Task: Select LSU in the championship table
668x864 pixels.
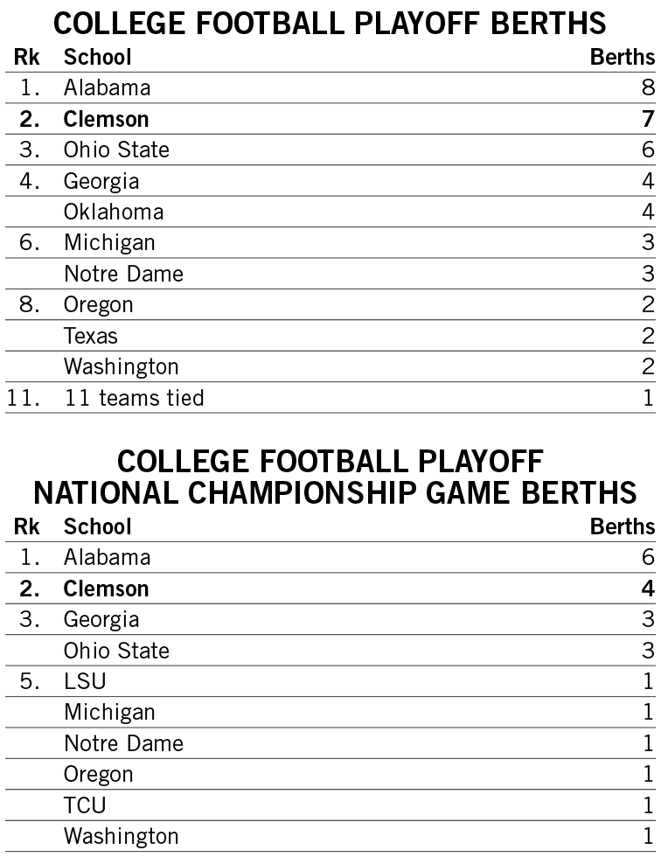Action: pyautogui.click(x=85, y=681)
